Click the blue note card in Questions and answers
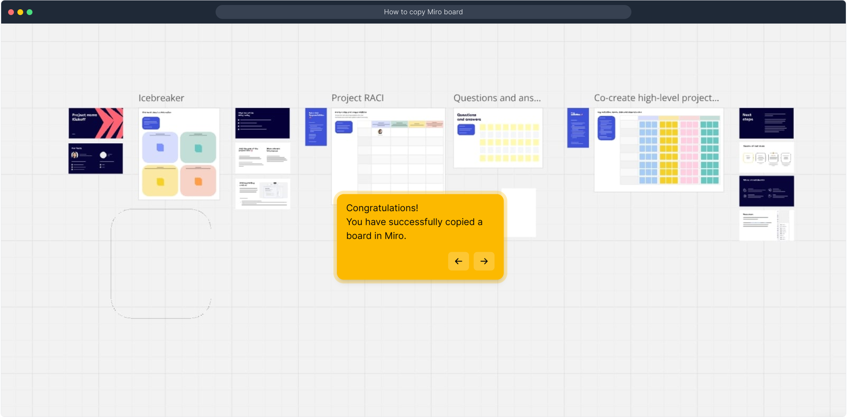847x417 pixels. point(466,130)
